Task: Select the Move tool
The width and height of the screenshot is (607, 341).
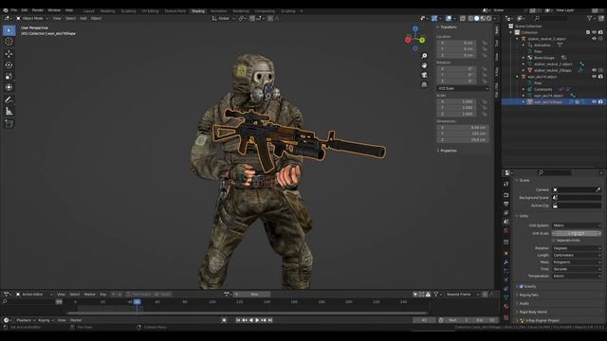Action: [x=9, y=54]
